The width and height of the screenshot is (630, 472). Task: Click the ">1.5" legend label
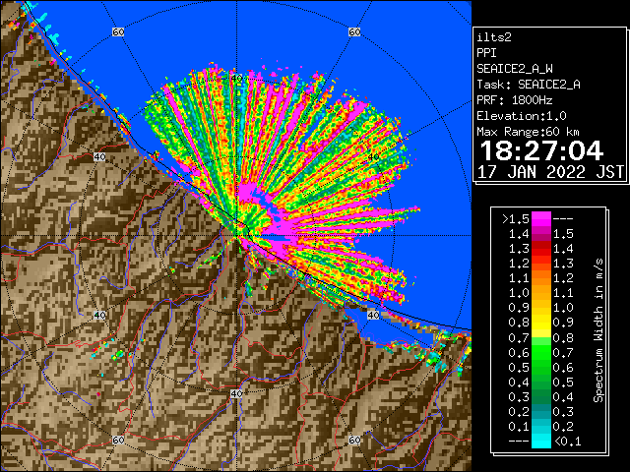[516, 219]
